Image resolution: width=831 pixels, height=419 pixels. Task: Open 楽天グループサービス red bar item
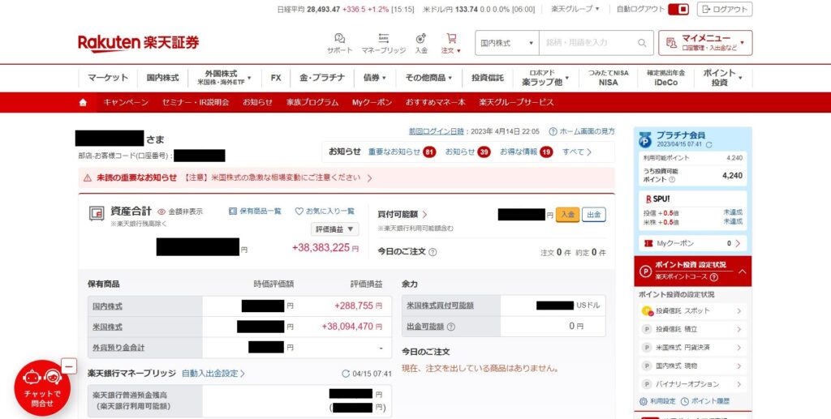coord(516,103)
